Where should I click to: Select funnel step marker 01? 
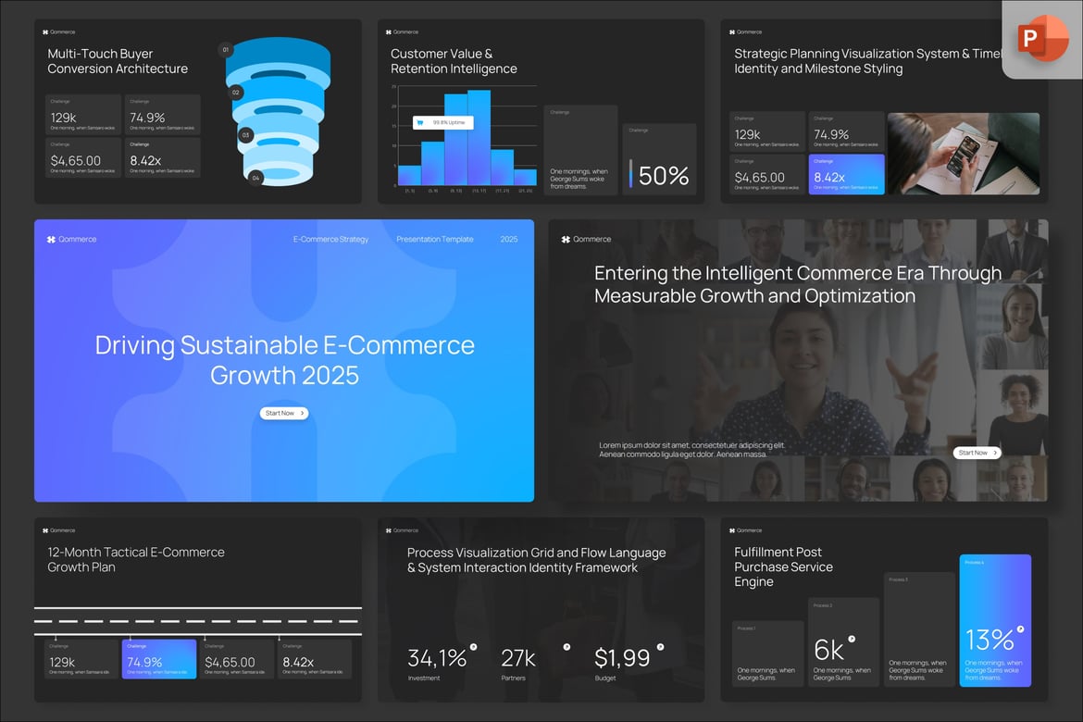pos(225,50)
